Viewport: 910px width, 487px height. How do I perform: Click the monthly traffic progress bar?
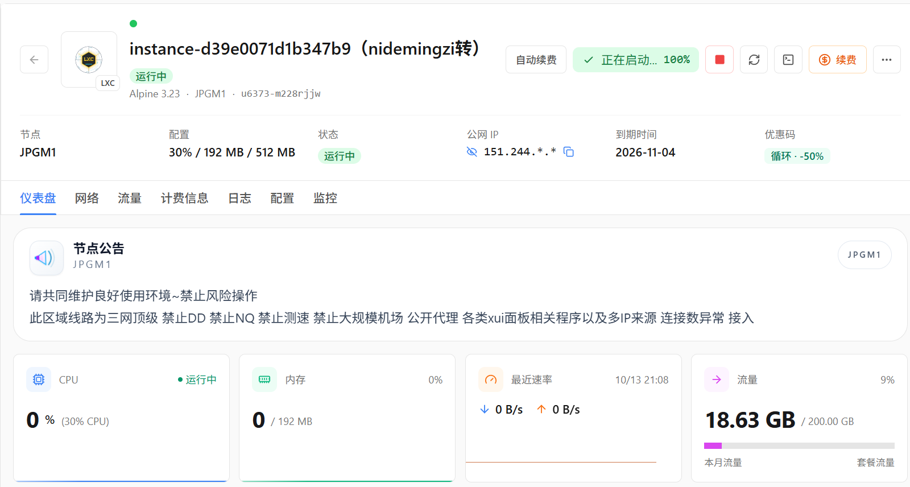(x=799, y=446)
